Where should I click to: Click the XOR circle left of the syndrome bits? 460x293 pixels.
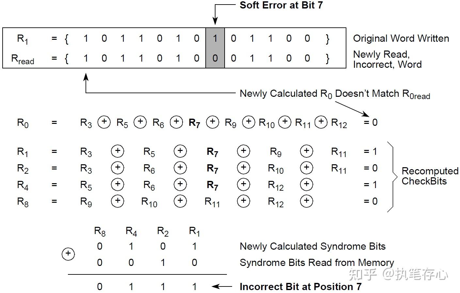[x=68, y=254]
